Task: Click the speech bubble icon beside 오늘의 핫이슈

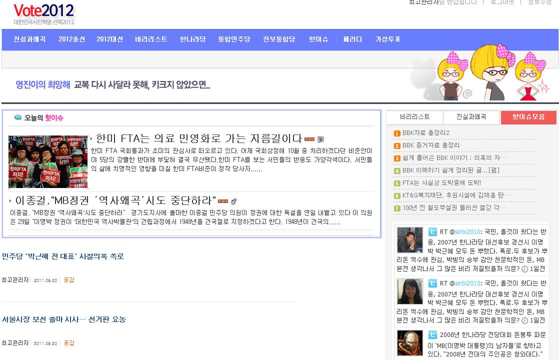Action: [x=18, y=117]
